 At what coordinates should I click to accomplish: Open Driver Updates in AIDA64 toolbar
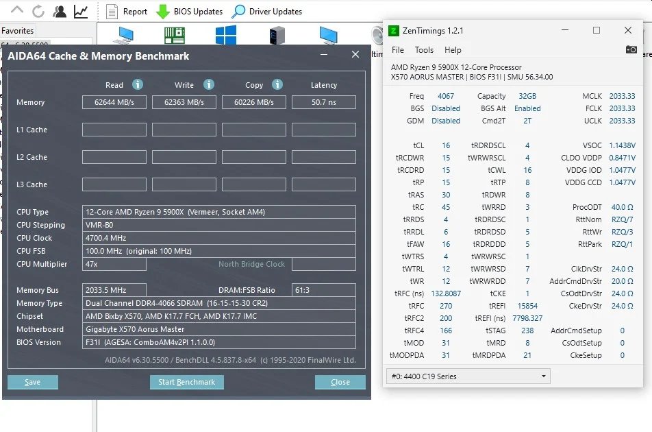coord(266,11)
